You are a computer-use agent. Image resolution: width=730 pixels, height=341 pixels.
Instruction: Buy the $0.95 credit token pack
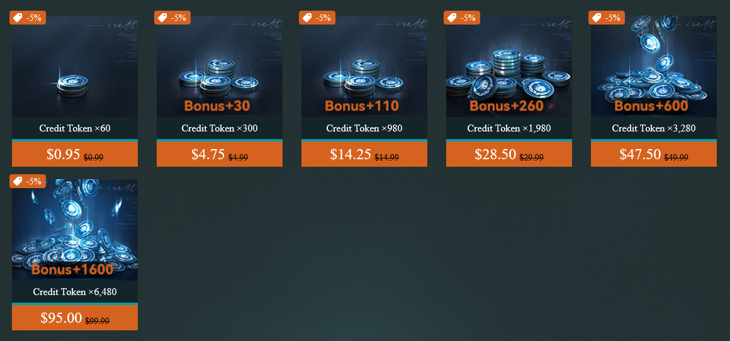(x=75, y=154)
